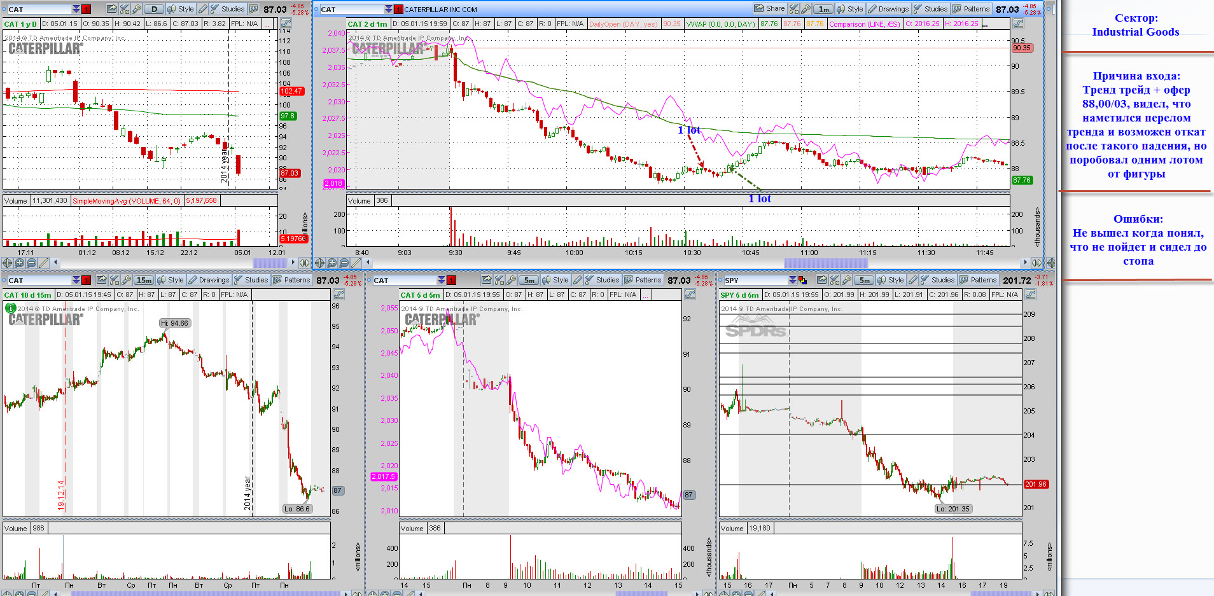This screenshot has height=596, width=1214.
Task: Open wrench settings on SPY chart
Action: [x=847, y=280]
